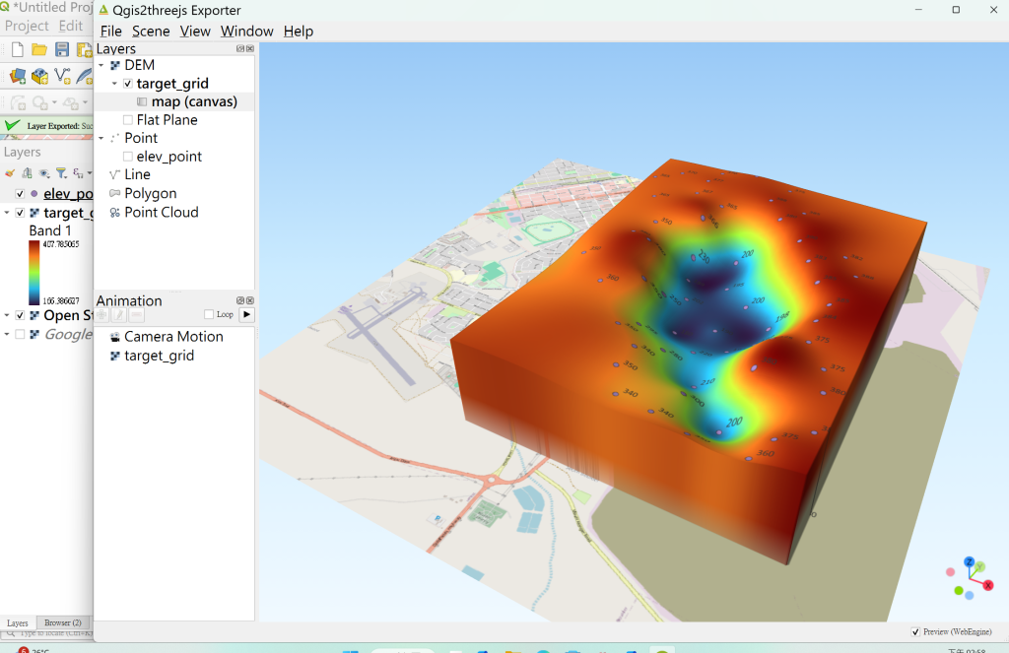This screenshot has width=1009, height=653.
Task: Switch to the Layers tab at the bottom
Action: coord(18,622)
